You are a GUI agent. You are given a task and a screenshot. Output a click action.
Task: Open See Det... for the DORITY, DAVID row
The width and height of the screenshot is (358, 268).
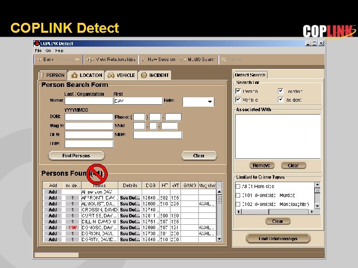click(x=130, y=239)
